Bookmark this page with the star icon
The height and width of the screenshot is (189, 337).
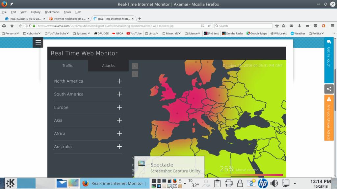click(277, 26)
